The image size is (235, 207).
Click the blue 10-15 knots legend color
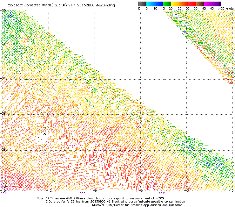(159, 4)
